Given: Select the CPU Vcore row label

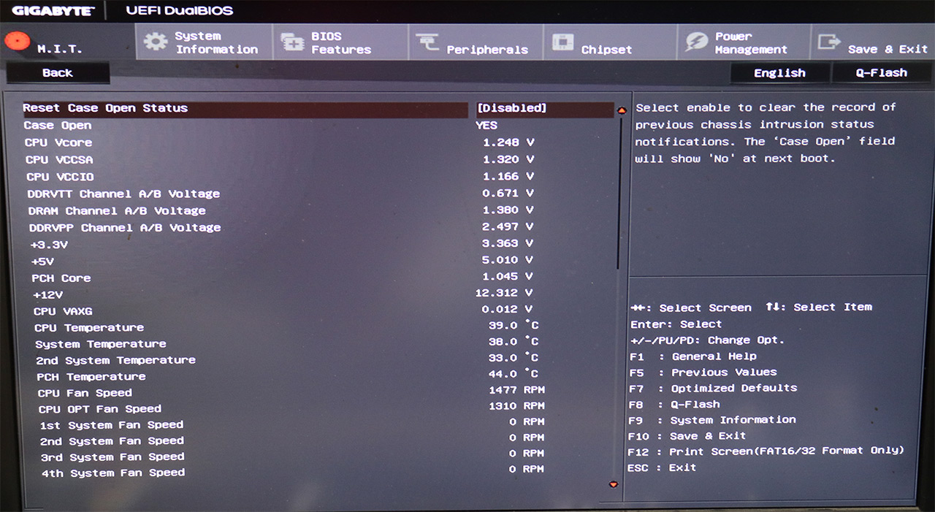Looking at the screenshot, I should (58, 142).
